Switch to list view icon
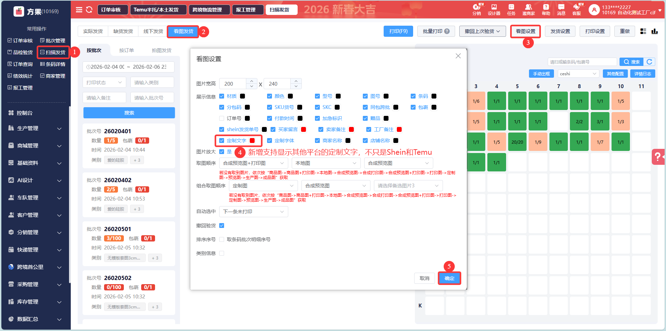 [x=643, y=31]
